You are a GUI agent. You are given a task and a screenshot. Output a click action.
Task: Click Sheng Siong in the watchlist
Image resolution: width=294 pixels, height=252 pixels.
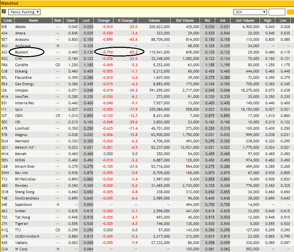25,192
